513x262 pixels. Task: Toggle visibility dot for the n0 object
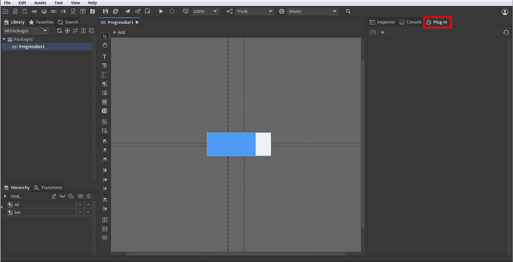click(x=80, y=205)
